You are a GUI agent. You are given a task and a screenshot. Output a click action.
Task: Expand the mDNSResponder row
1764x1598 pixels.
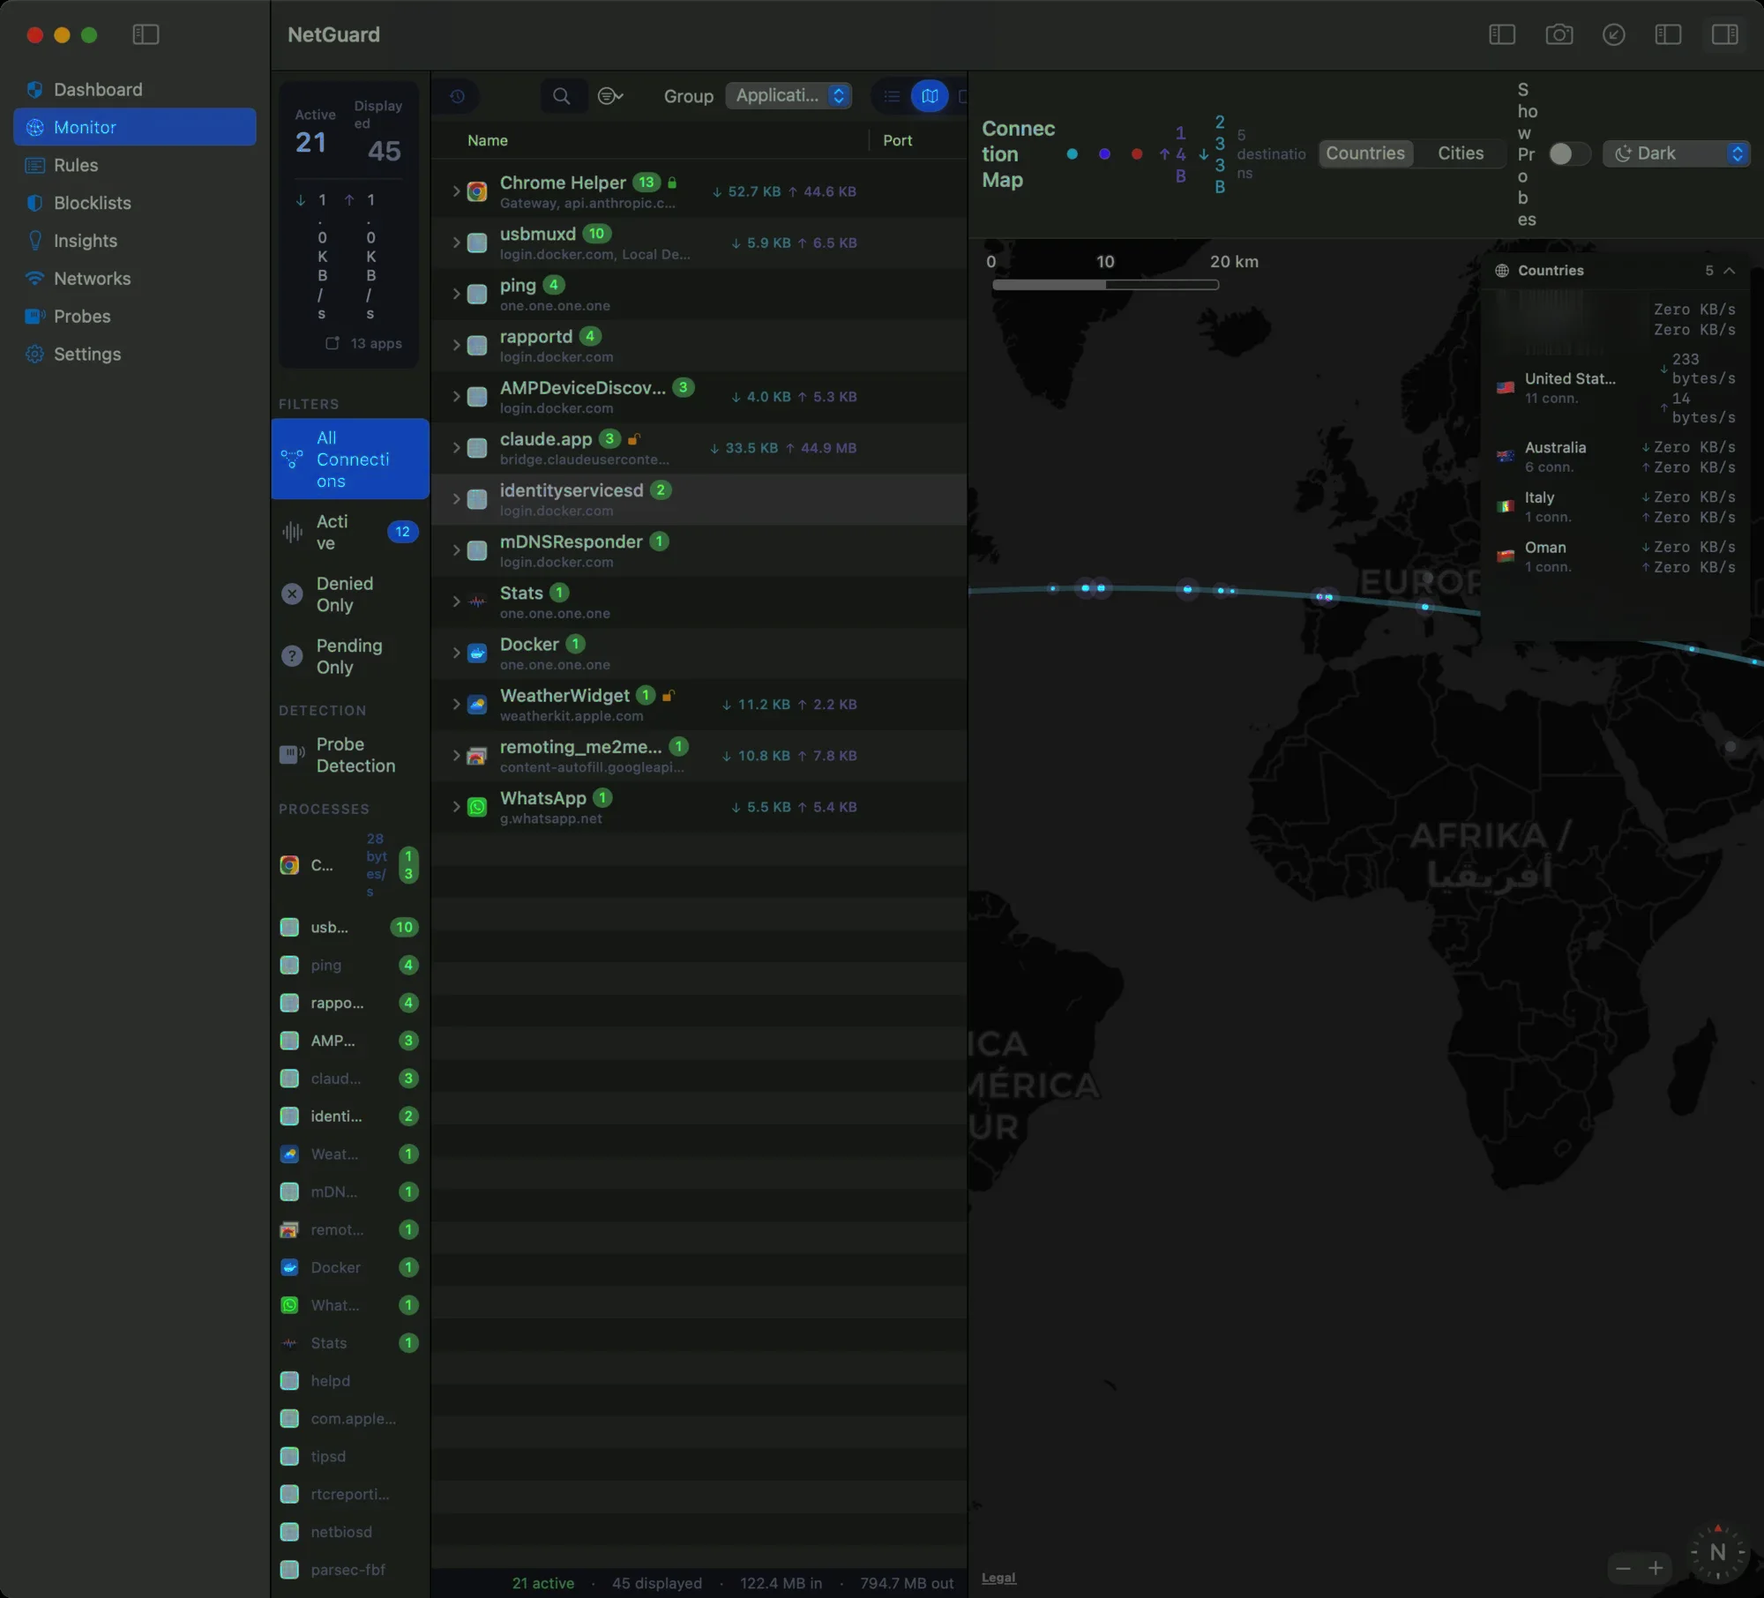coord(456,550)
